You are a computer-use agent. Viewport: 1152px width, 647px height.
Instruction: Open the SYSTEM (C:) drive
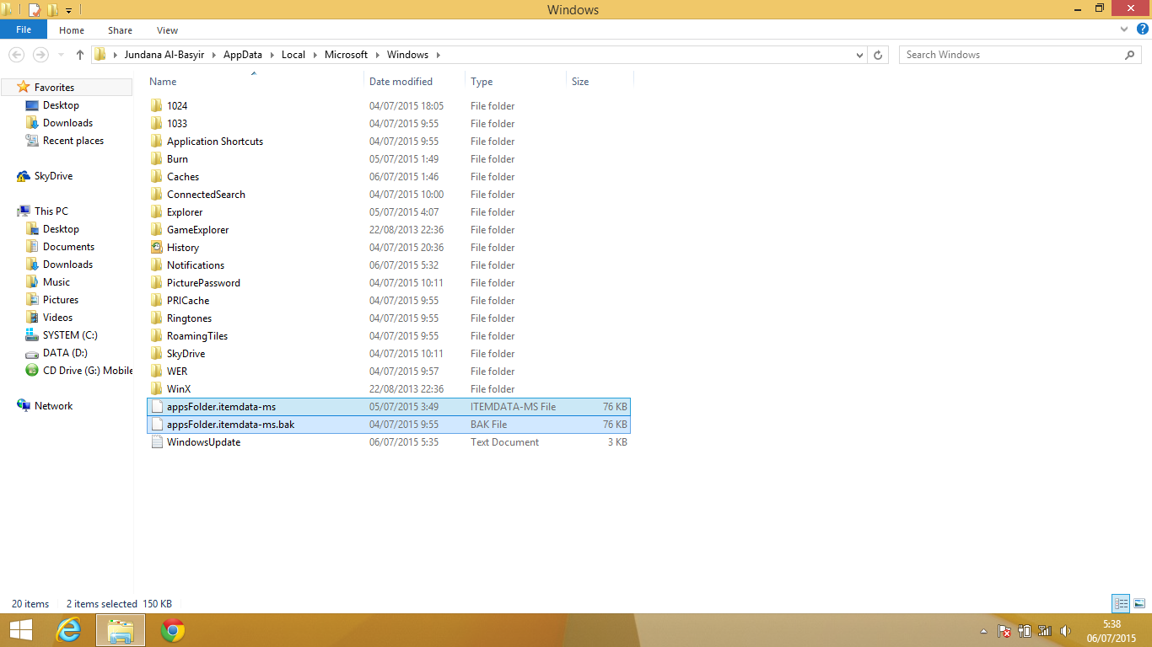(x=71, y=335)
